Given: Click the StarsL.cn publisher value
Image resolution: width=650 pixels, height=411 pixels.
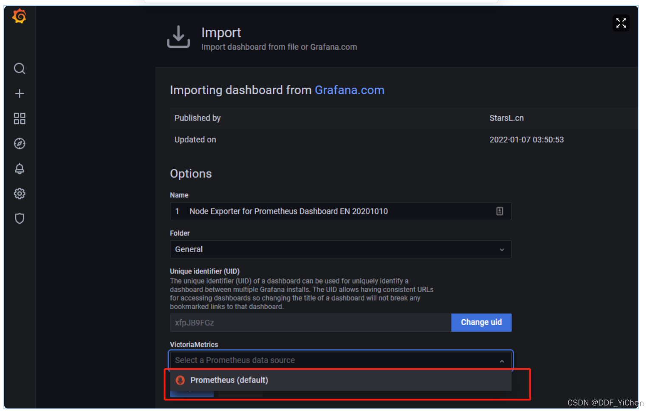Looking at the screenshot, I should point(506,118).
